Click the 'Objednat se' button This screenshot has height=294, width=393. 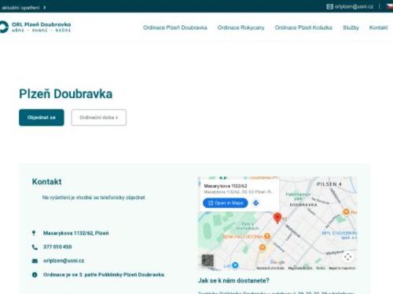pos(42,118)
